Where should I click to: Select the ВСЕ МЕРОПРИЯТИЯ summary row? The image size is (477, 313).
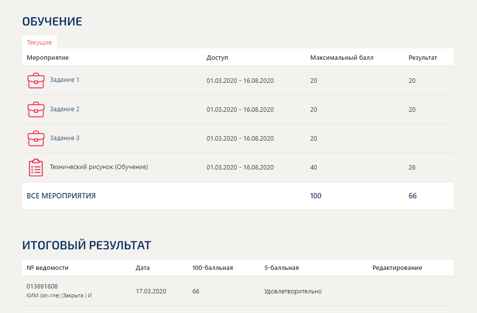pyautogui.click(x=238, y=196)
